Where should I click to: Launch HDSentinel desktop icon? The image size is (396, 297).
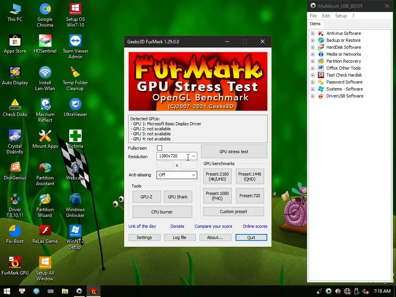[45, 44]
